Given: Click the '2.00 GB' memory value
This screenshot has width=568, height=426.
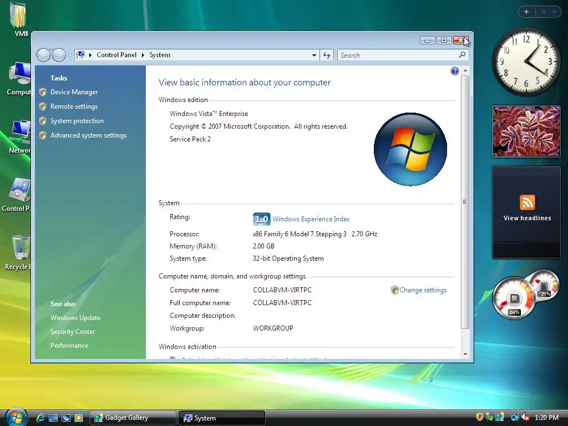Looking at the screenshot, I should [263, 246].
